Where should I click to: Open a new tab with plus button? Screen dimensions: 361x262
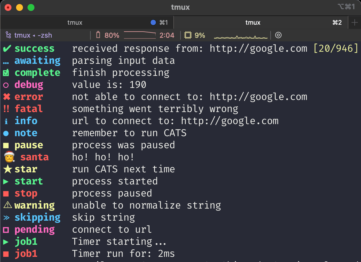coord(355,22)
